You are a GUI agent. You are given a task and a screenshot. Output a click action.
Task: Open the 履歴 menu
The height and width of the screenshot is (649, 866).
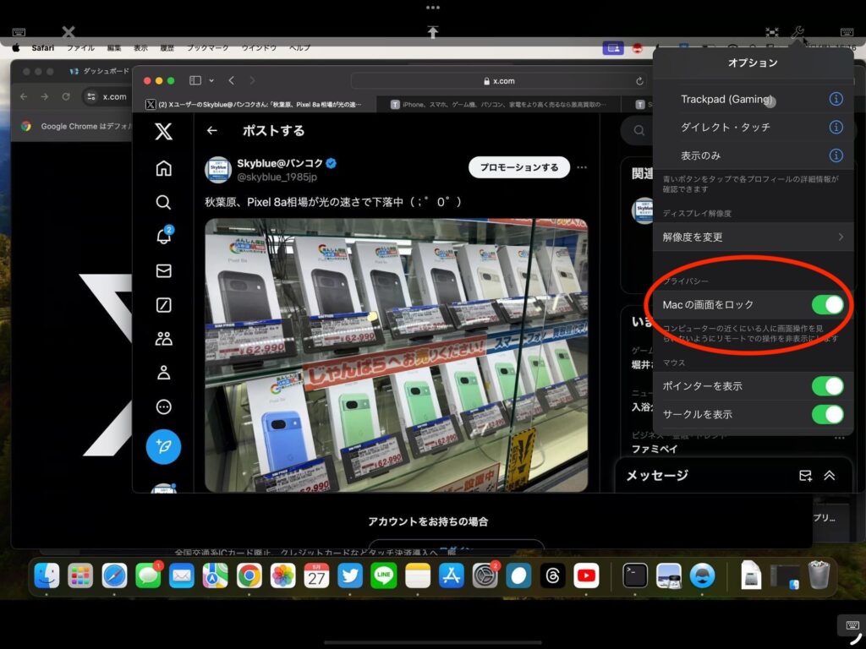[x=167, y=48]
